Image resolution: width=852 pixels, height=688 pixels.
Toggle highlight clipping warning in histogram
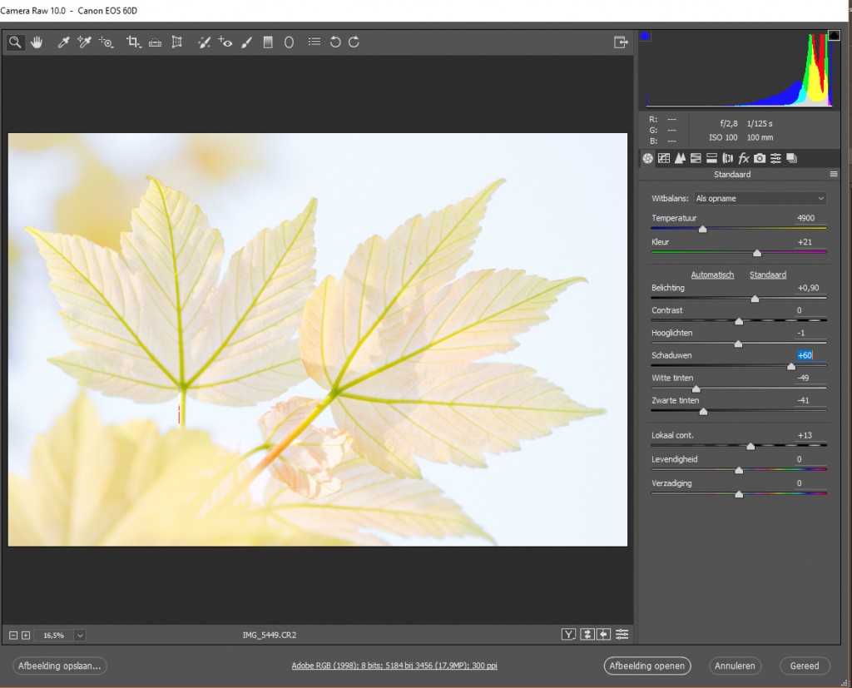pos(833,36)
